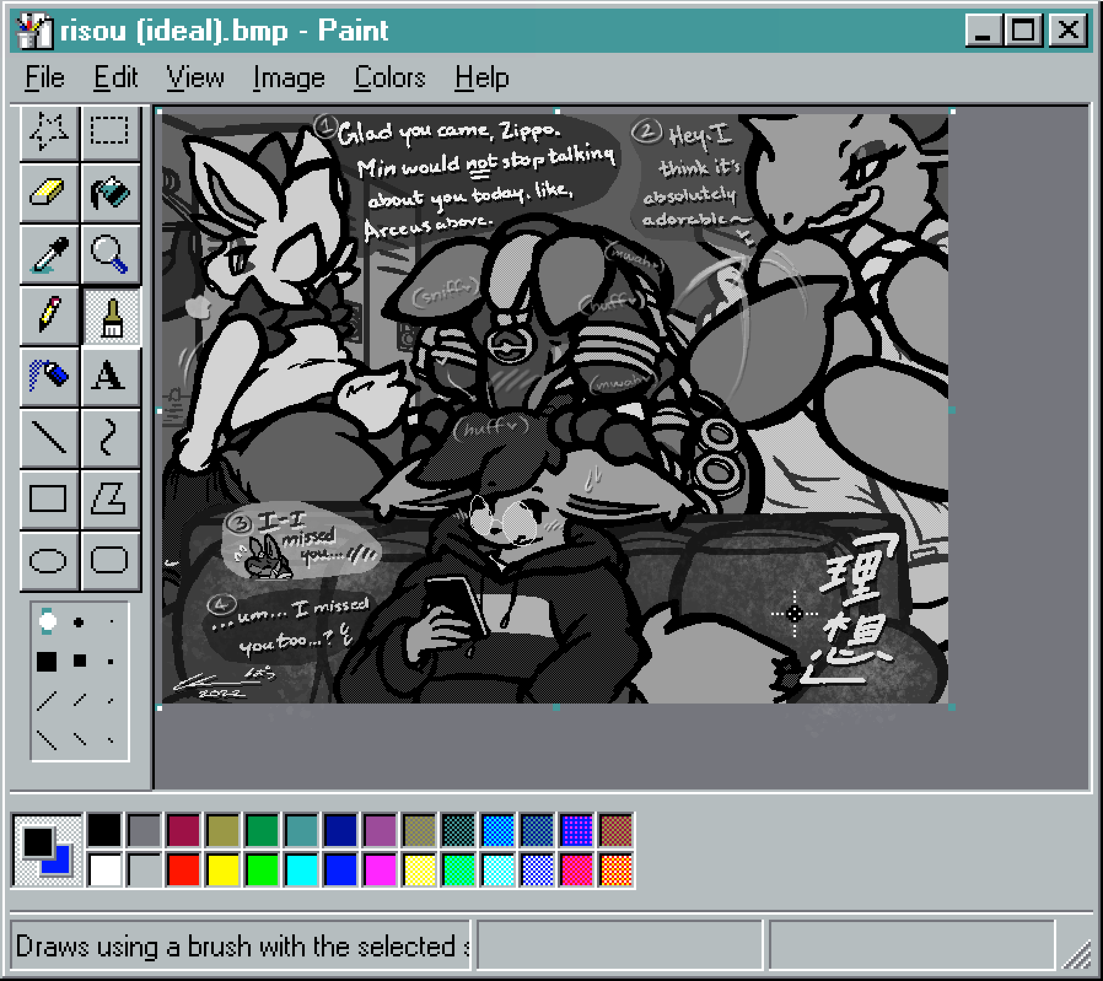Select the solid dark purple swatch
Image resolution: width=1103 pixels, height=981 pixels.
pyautogui.click(x=380, y=830)
